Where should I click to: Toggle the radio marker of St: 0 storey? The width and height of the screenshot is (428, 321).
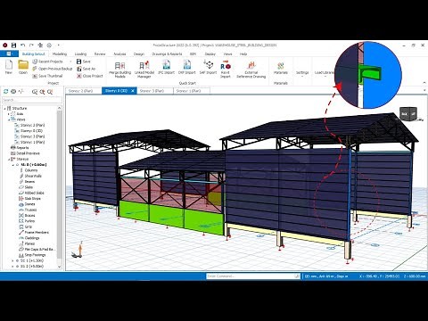[x=18, y=165]
